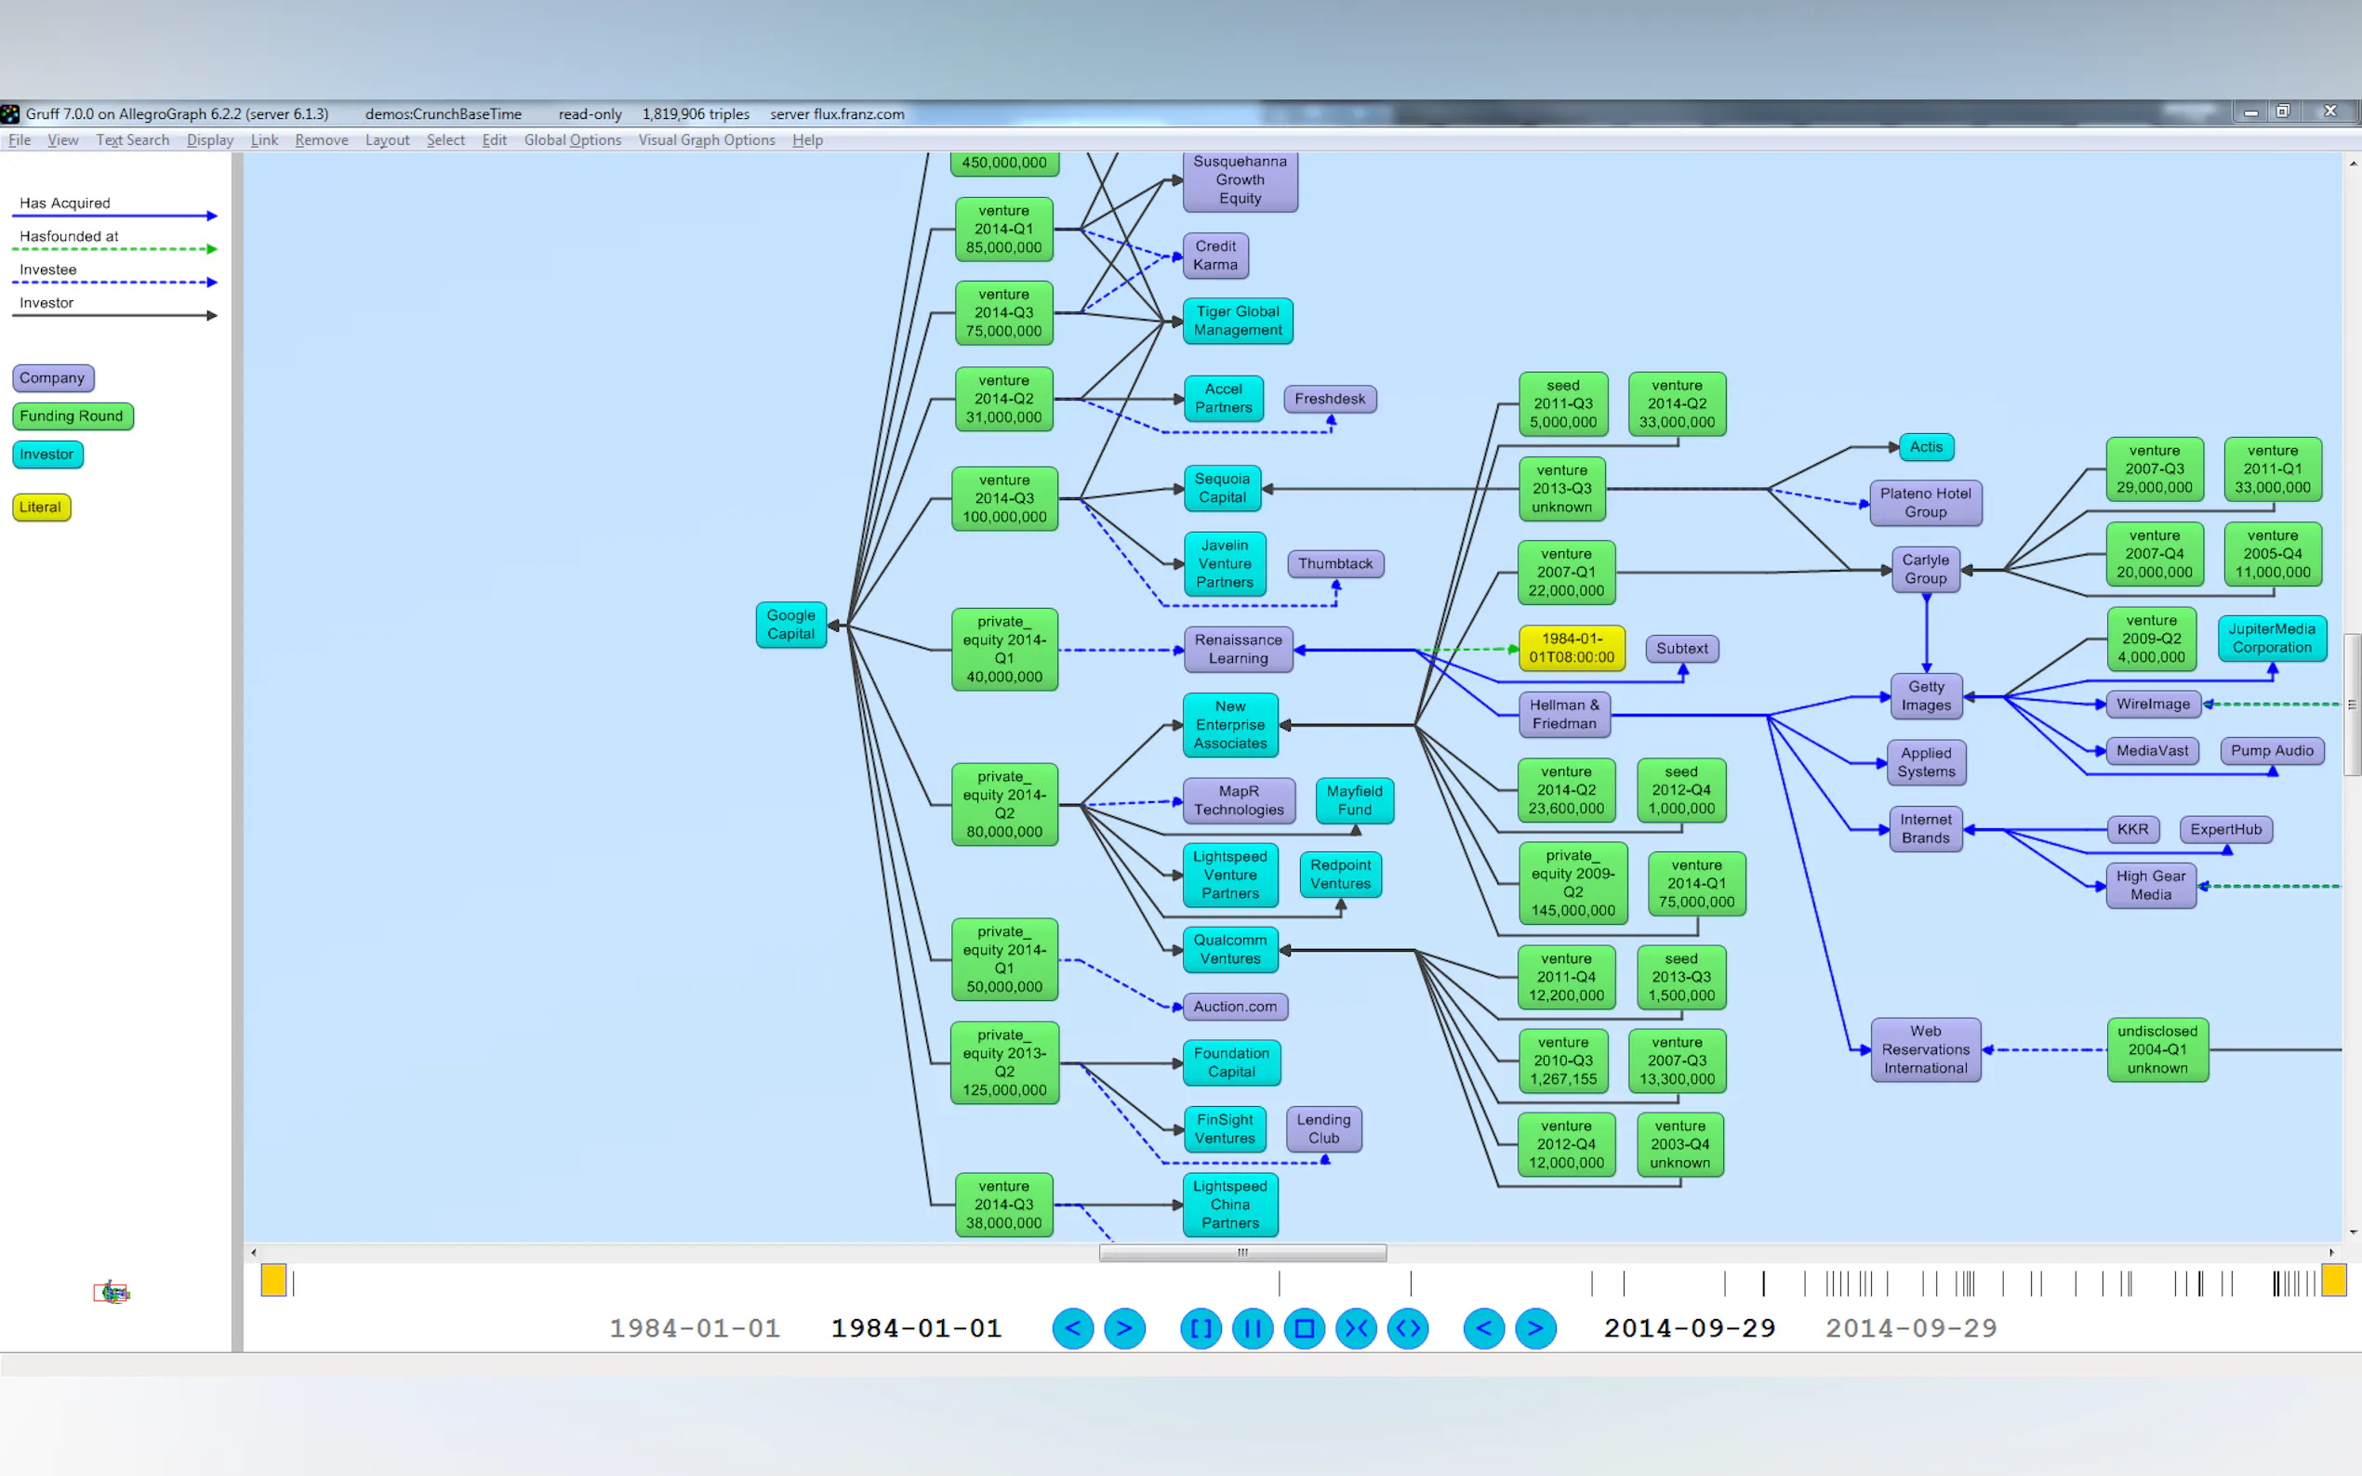Expand the Text Search menu

click(132, 140)
